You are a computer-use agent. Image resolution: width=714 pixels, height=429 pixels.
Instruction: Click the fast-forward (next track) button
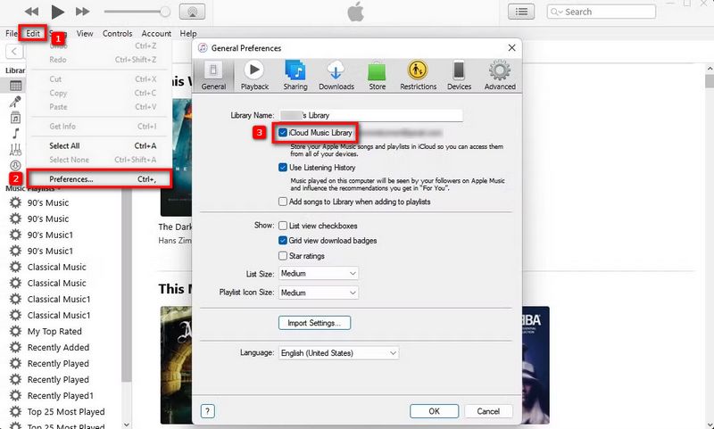point(83,12)
